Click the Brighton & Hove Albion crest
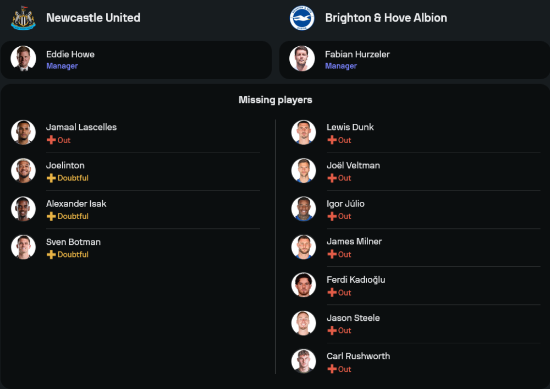 click(302, 18)
